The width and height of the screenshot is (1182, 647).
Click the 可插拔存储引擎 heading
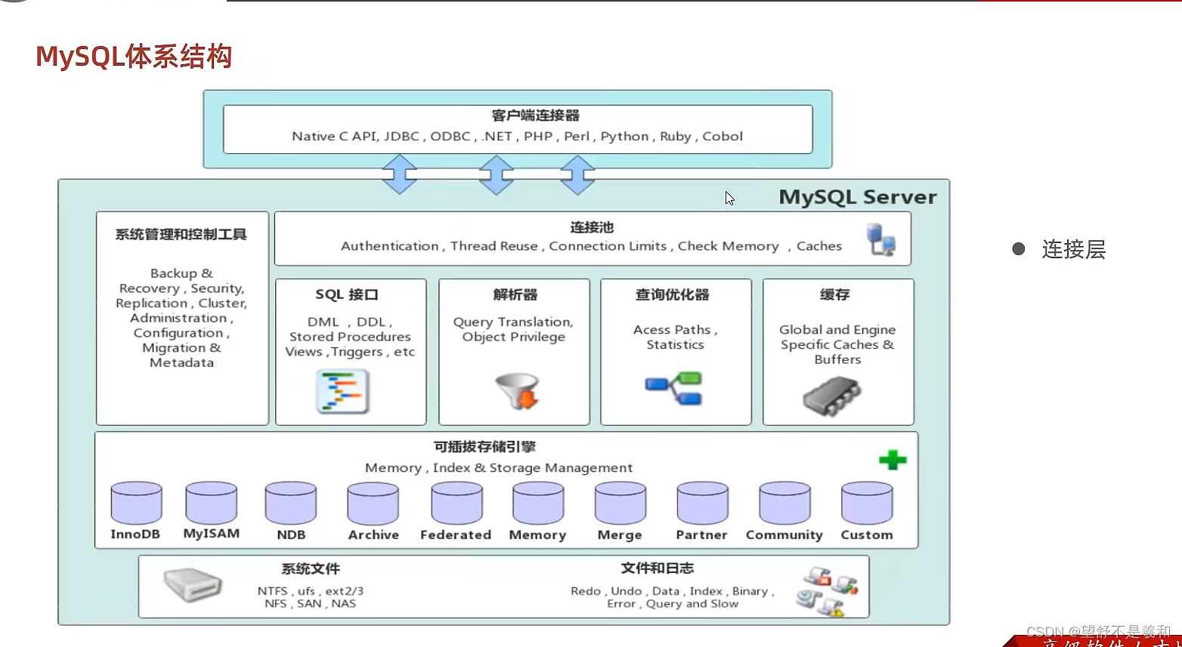click(x=484, y=447)
